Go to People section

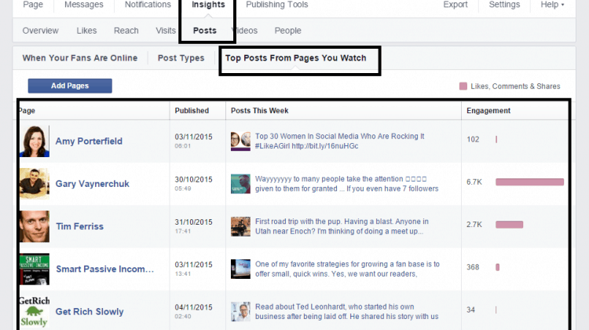[x=287, y=31]
